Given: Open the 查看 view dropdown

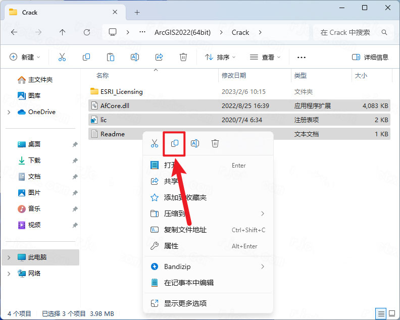Looking at the screenshot, I should click(x=265, y=57).
